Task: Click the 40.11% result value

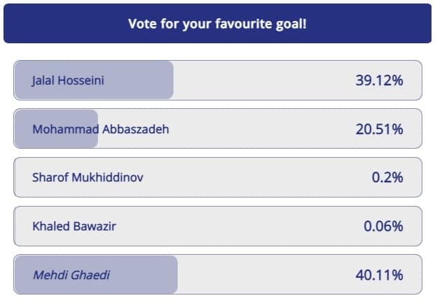Action: [x=379, y=275]
